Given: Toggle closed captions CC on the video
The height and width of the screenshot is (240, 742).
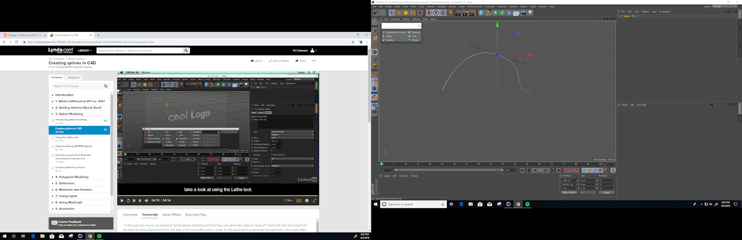Looking at the screenshot, I should click(299, 201).
